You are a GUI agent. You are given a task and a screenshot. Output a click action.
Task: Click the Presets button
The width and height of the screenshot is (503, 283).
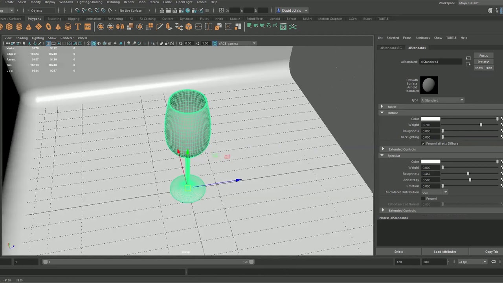(483, 62)
